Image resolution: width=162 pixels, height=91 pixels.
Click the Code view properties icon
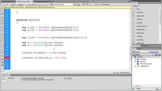coord(4,79)
